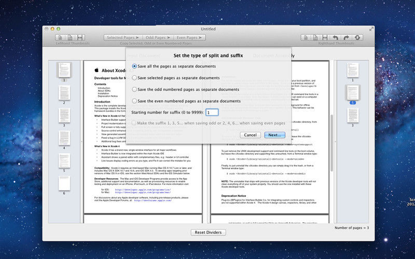Click fit-width arrows icon in Lefthand Thumbnails group
Image resolution: width=415 pixels, height=259 pixels.
pos(80,37)
